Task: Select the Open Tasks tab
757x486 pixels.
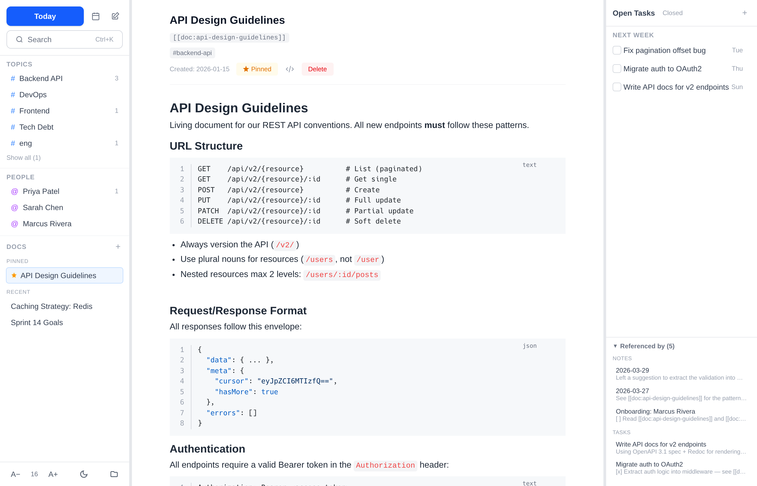Action: 633,13
